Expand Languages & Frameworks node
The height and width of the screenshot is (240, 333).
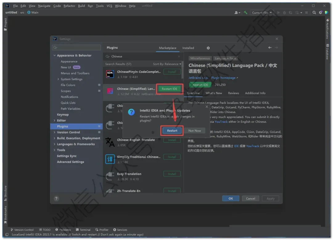[x=55, y=144]
